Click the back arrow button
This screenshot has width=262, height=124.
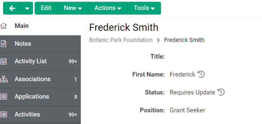[x=12, y=8]
